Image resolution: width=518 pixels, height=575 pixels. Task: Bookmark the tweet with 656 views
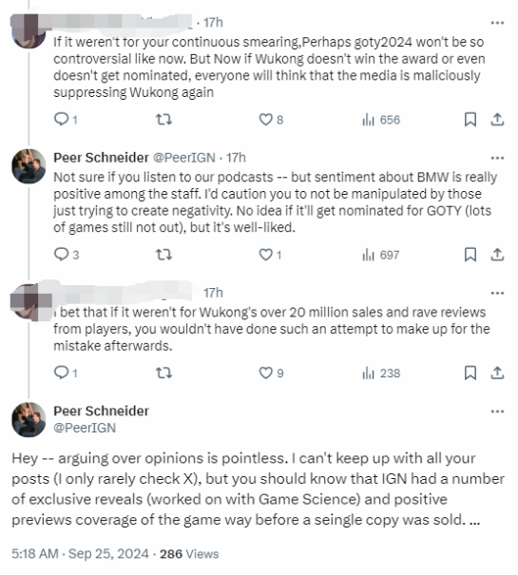[470, 120]
